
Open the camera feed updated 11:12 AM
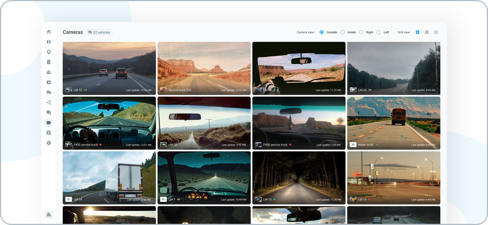(299, 68)
